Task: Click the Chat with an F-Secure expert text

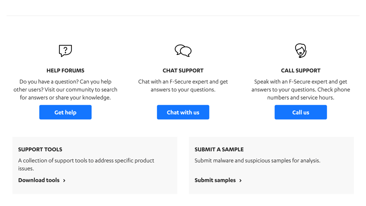Action: coord(183,85)
